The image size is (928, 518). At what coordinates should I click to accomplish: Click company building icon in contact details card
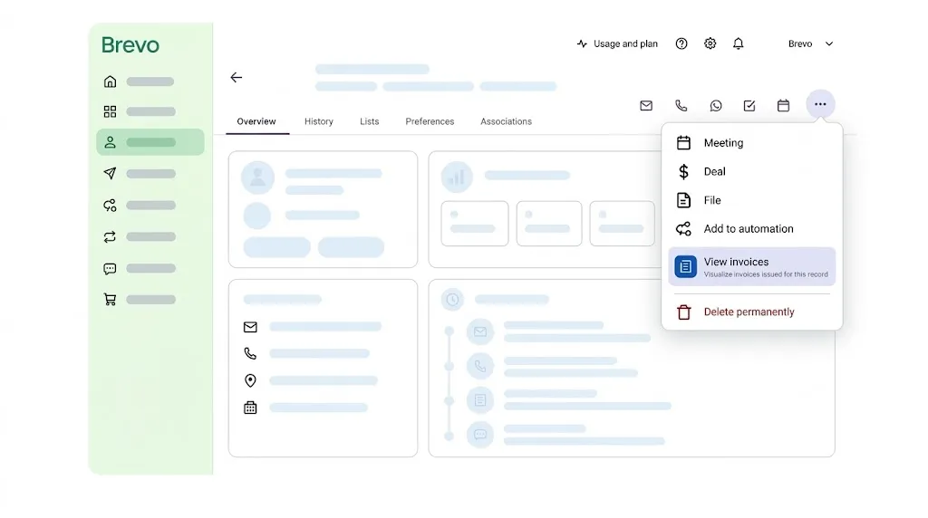tap(250, 408)
